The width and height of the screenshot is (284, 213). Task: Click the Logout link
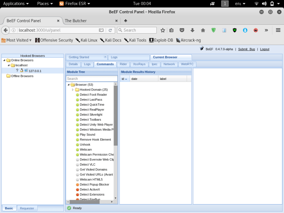click(264, 49)
